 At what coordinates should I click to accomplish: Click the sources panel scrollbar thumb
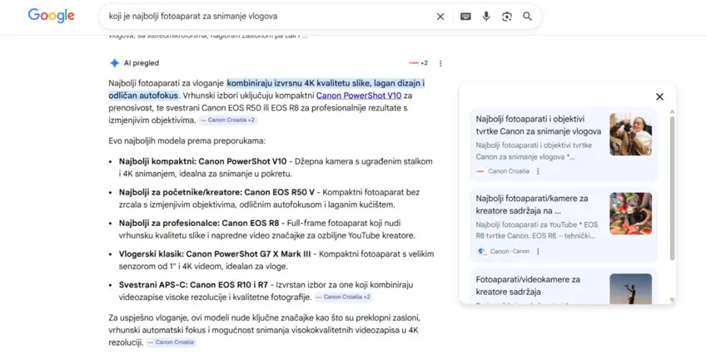672,188
